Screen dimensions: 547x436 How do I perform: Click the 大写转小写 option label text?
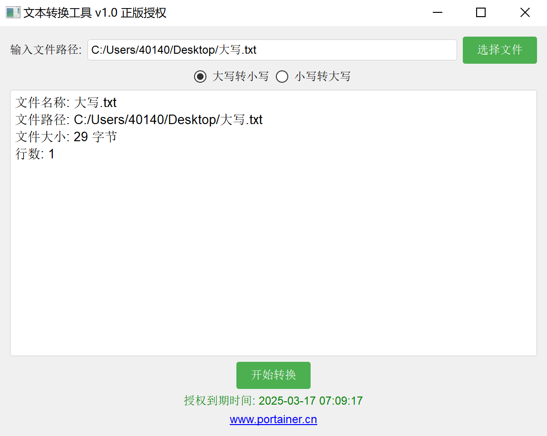tap(240, 77)
